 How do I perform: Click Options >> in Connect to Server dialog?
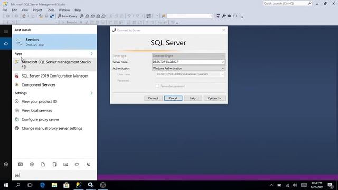click(214, 98)
